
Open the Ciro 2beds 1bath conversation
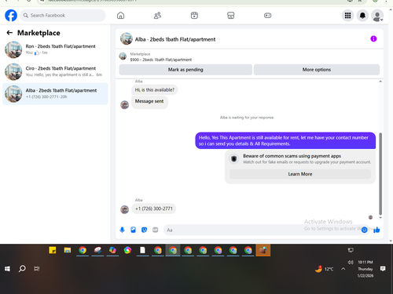pos(55,71)
